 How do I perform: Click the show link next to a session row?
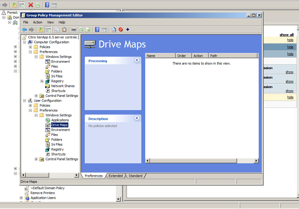[x=289, y=72]
